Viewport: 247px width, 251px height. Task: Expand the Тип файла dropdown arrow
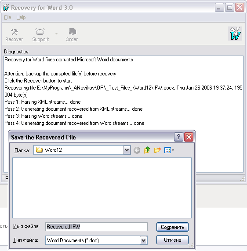(x=144, y=240)
